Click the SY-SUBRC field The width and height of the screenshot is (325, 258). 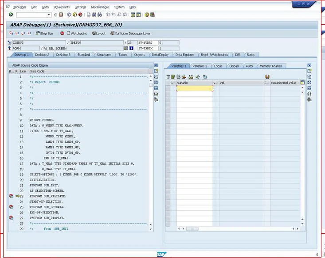[x=148, y=42]
